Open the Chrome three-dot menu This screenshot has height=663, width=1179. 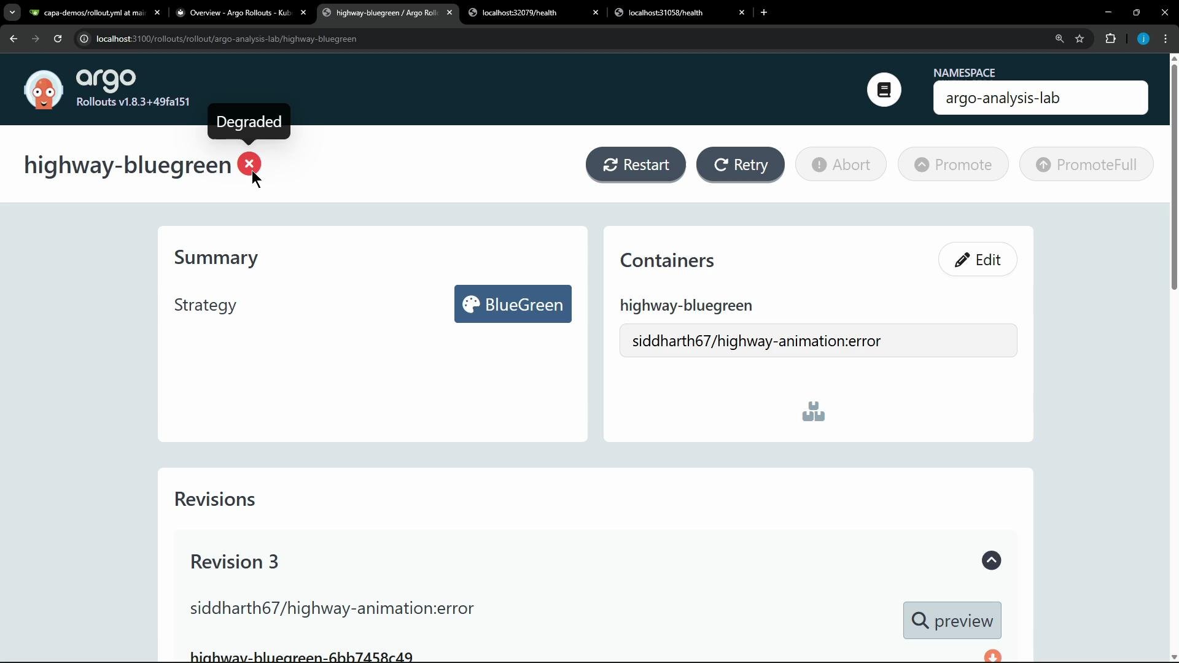pos(1165,39)
